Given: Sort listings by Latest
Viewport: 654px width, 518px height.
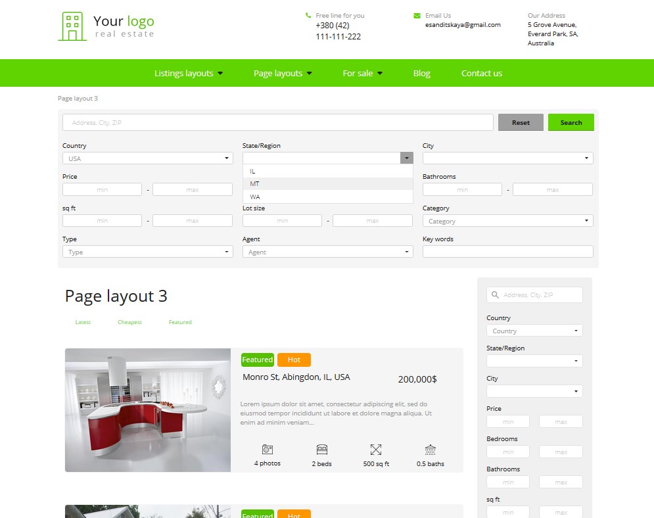Looking at the screenshot, I should (83, 322).
